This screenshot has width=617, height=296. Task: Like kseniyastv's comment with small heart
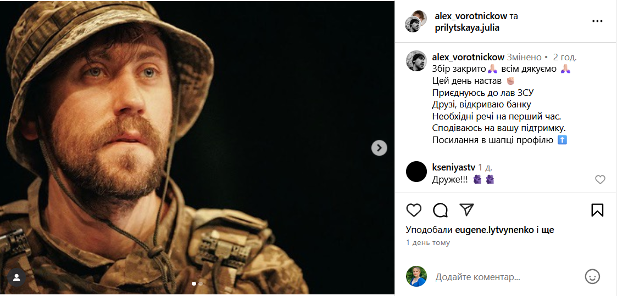click(600, 180)
